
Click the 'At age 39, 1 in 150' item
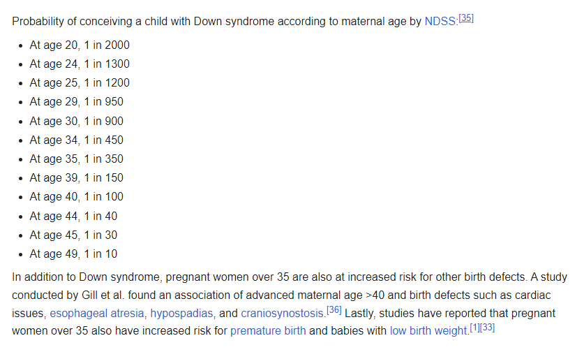pyautogui.click(x=76, y=178)
